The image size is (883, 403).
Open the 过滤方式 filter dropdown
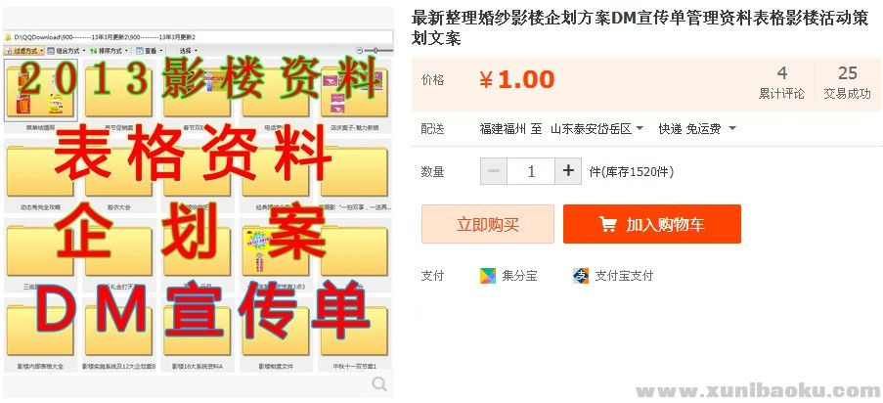[x=23, y=51]
